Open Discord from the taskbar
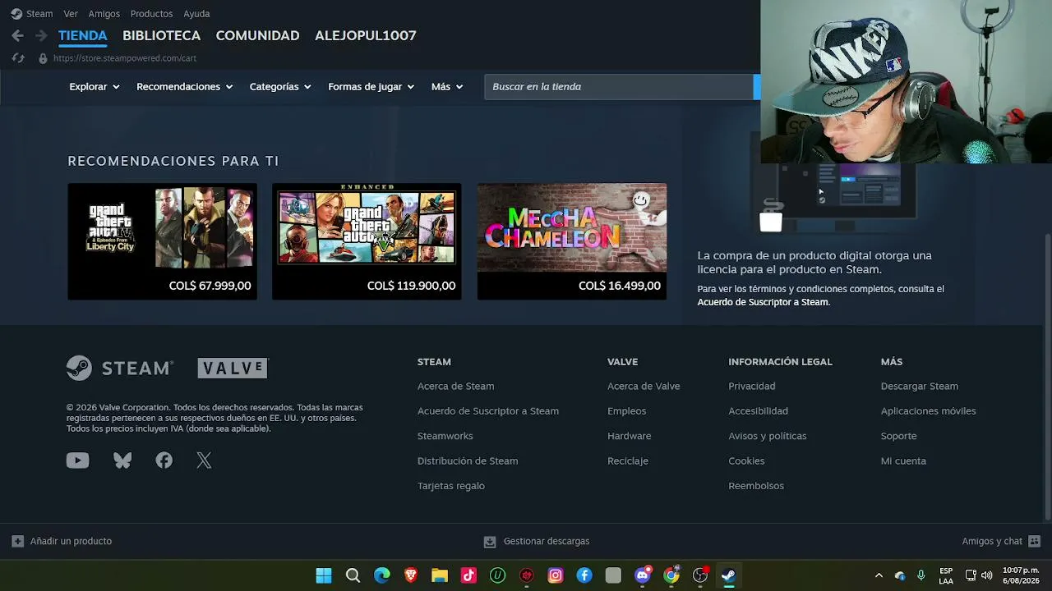This screenshot has width=1052, height=591. pos(643,575)
